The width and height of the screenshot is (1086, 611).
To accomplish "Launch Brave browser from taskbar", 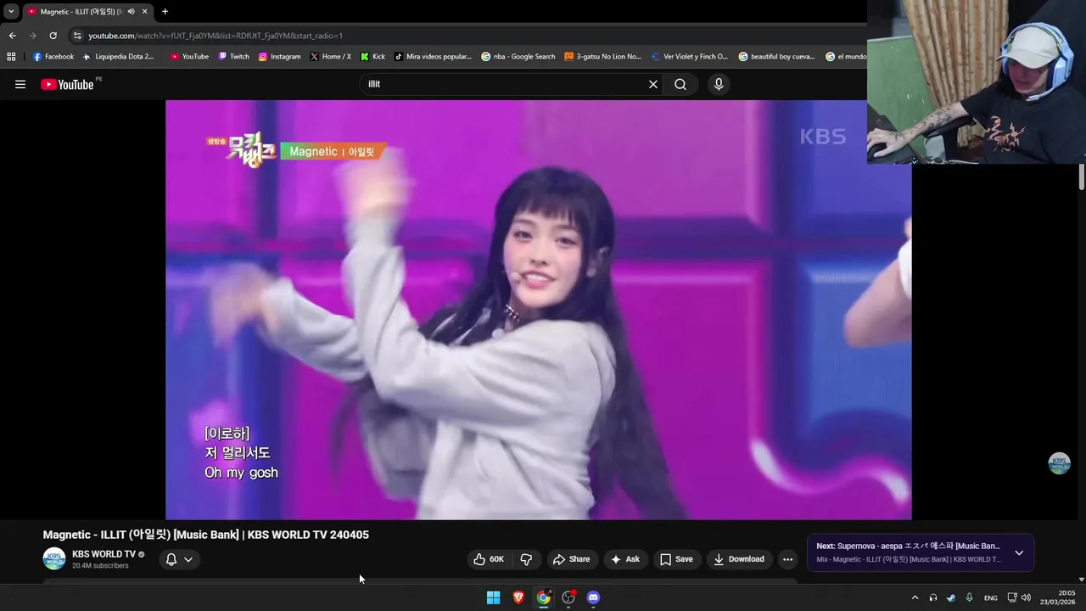I will coord(518,597).
